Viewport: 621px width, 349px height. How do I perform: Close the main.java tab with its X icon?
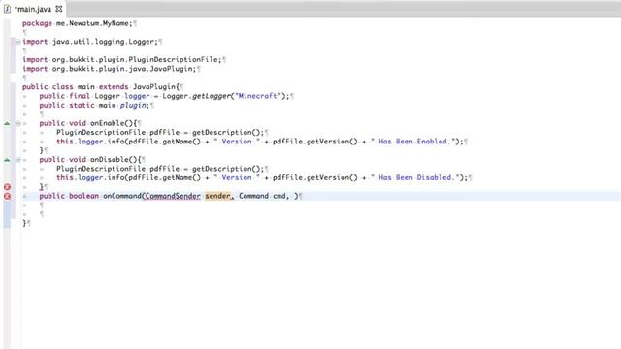coord(59,9)
